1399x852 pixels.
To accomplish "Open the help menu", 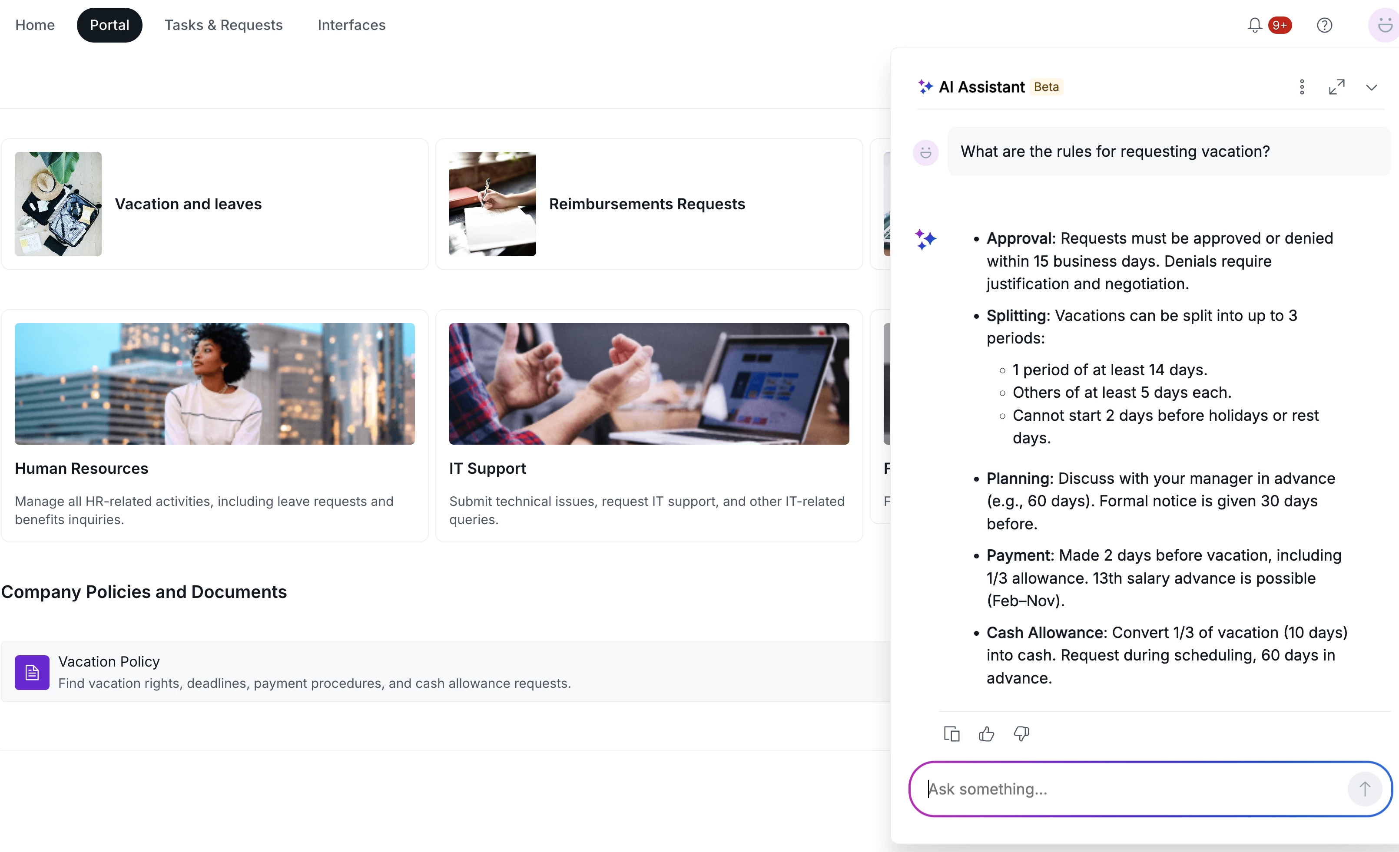I will 1325,25.
